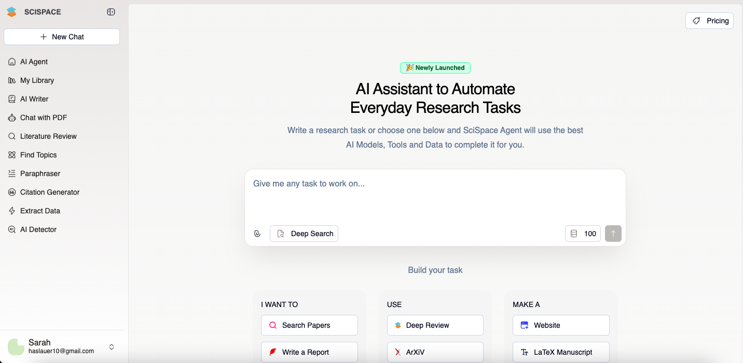Open the Pricing page
This screenshot has width=743, height=363.
point(709,21)
